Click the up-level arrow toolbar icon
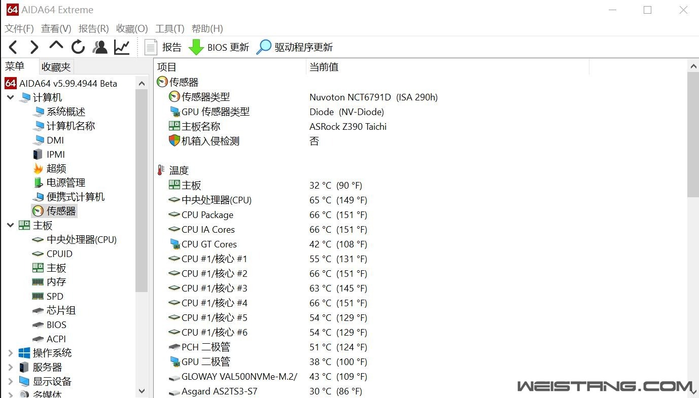Viewport: 699px width, 398px height. [56, 46]
